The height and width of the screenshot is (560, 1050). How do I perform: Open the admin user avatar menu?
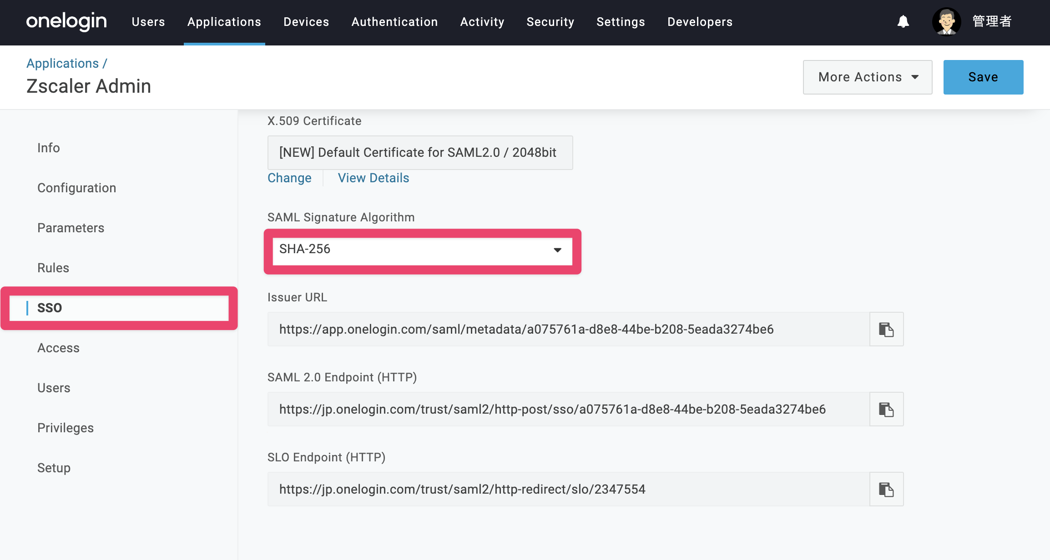point(946,21)
